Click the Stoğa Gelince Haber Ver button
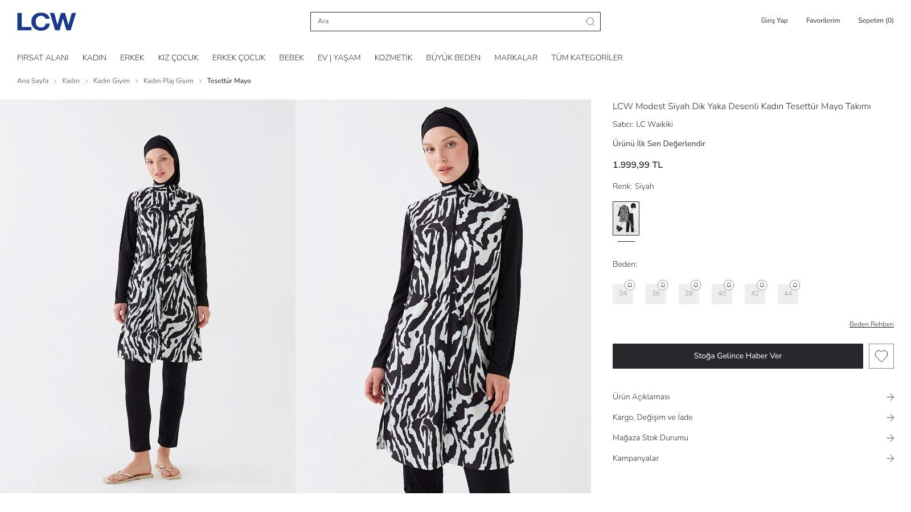The image size is (911, 512). tap(737, 356)
